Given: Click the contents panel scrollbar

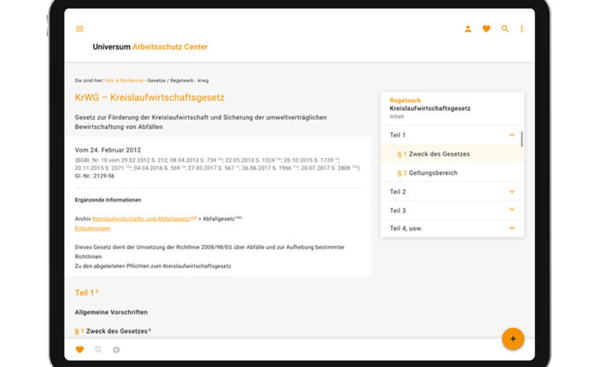Looking at the screenshot, I should 521,139.
